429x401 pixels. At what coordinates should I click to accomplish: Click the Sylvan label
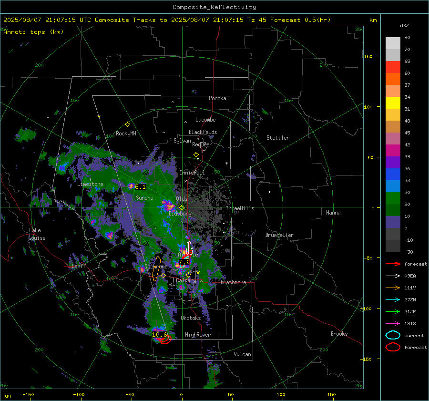point(182,141)
